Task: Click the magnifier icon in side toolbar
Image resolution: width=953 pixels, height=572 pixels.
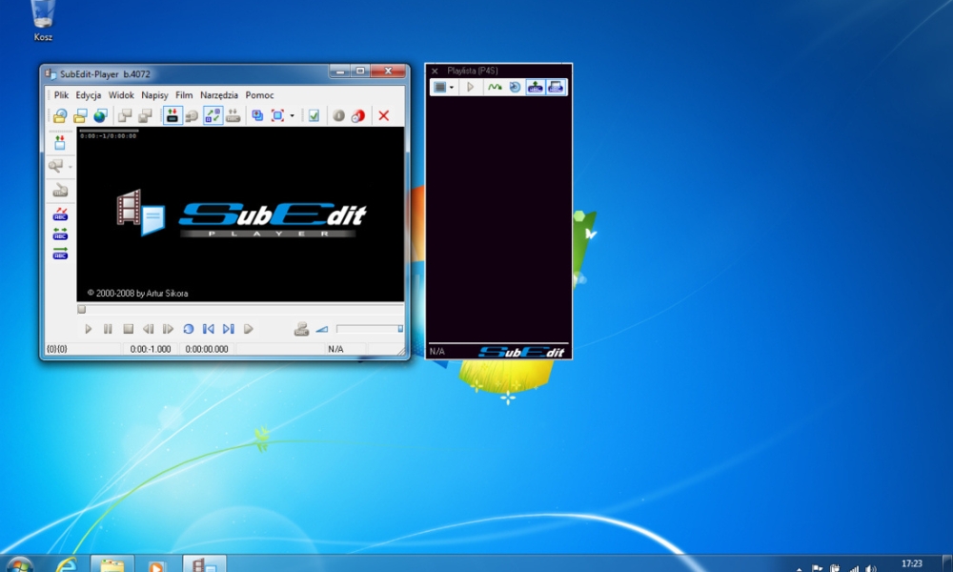Action: pyautogui.click(x=56, y=166)
